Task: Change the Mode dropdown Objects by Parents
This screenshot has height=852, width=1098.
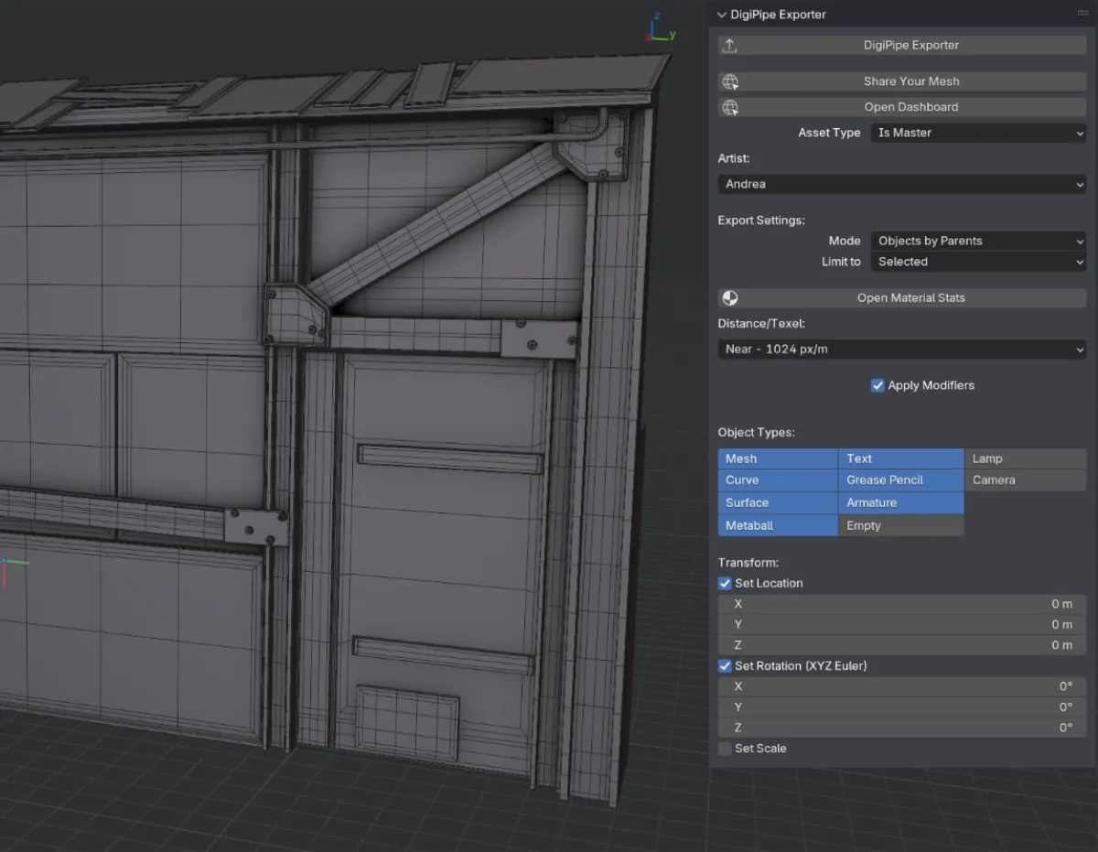Action: (978, 241)
